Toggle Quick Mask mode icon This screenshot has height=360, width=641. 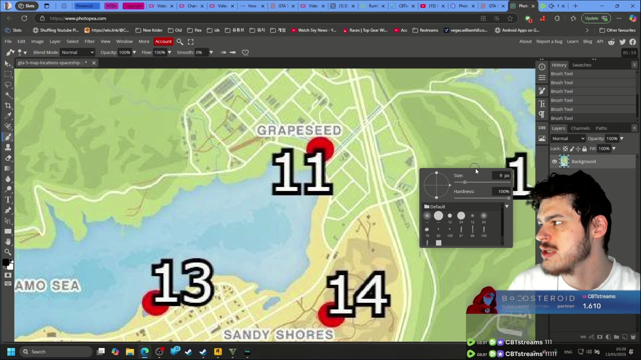8,275
